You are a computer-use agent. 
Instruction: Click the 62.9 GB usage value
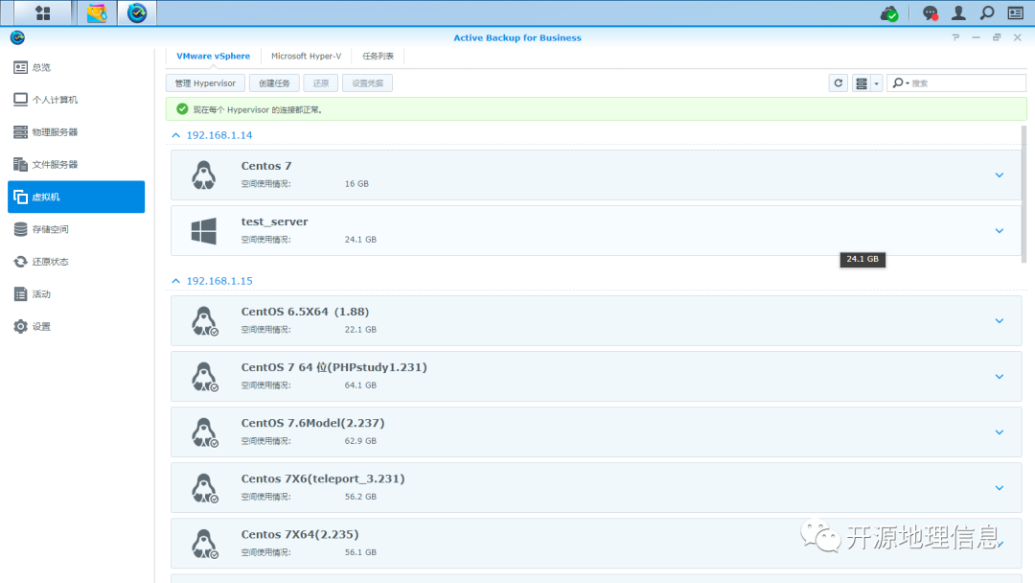click(360, 440)
